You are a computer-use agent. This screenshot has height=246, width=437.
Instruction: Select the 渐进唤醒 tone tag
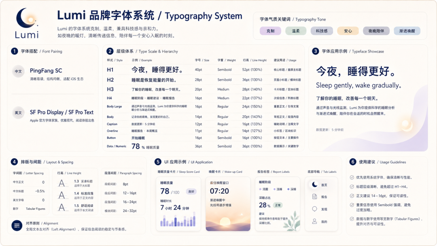[407, 31]
